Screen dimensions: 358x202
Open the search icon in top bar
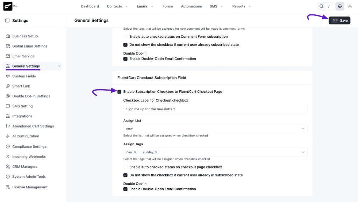[x=321, y=6]
